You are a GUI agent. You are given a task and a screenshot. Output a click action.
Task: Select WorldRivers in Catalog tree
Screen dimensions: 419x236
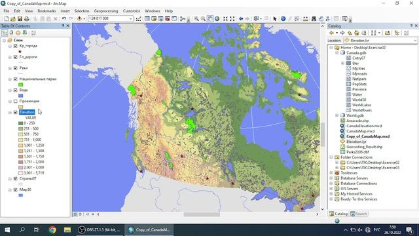[362, 110]
